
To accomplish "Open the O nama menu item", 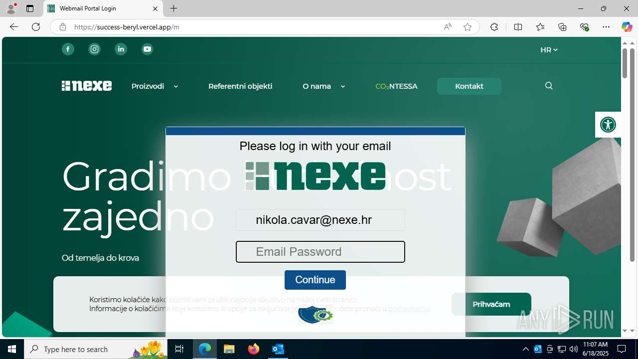I will point(317,86).
